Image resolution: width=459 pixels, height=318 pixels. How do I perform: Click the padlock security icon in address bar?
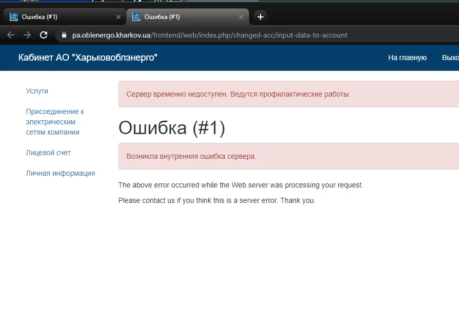64,35
